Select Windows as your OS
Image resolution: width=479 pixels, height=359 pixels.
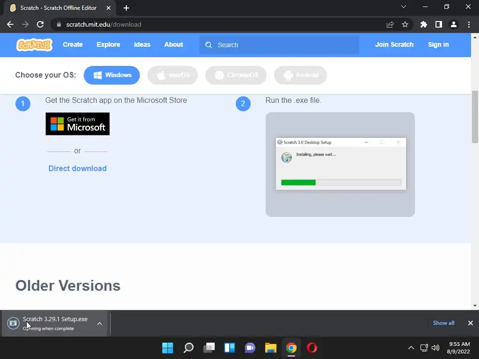click(112, 75)
